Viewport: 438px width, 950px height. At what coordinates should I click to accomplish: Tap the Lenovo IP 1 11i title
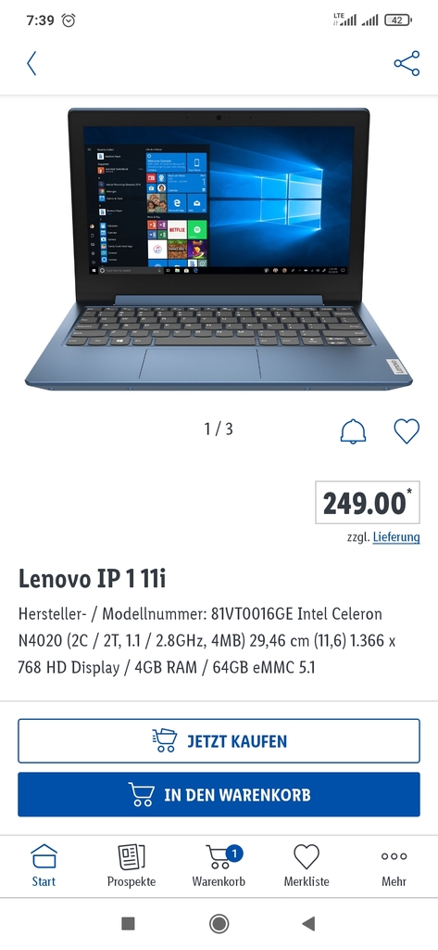pos(92,579)
